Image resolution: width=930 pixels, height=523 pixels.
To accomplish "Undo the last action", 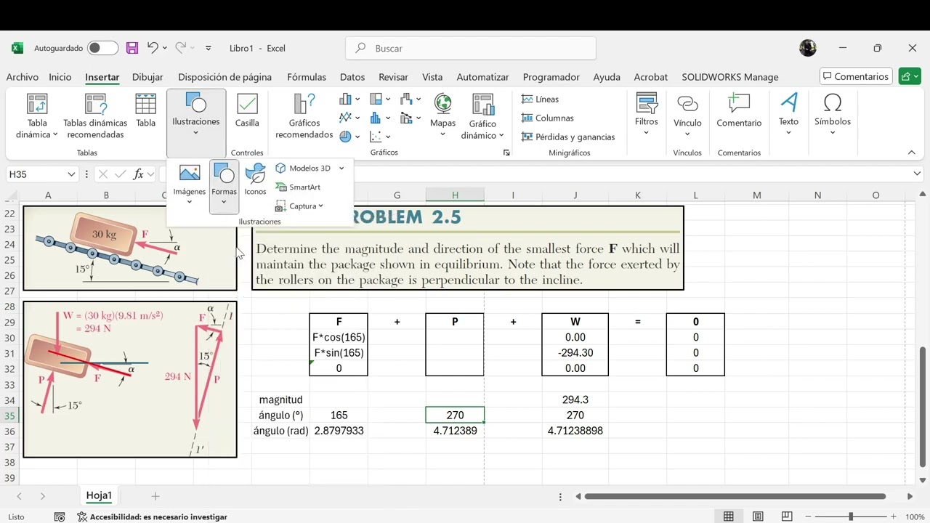I will [x=153, y=48].
